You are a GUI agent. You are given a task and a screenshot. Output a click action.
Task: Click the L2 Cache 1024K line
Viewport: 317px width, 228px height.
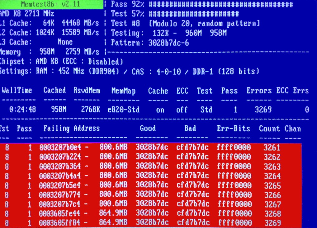click(50, 33)
